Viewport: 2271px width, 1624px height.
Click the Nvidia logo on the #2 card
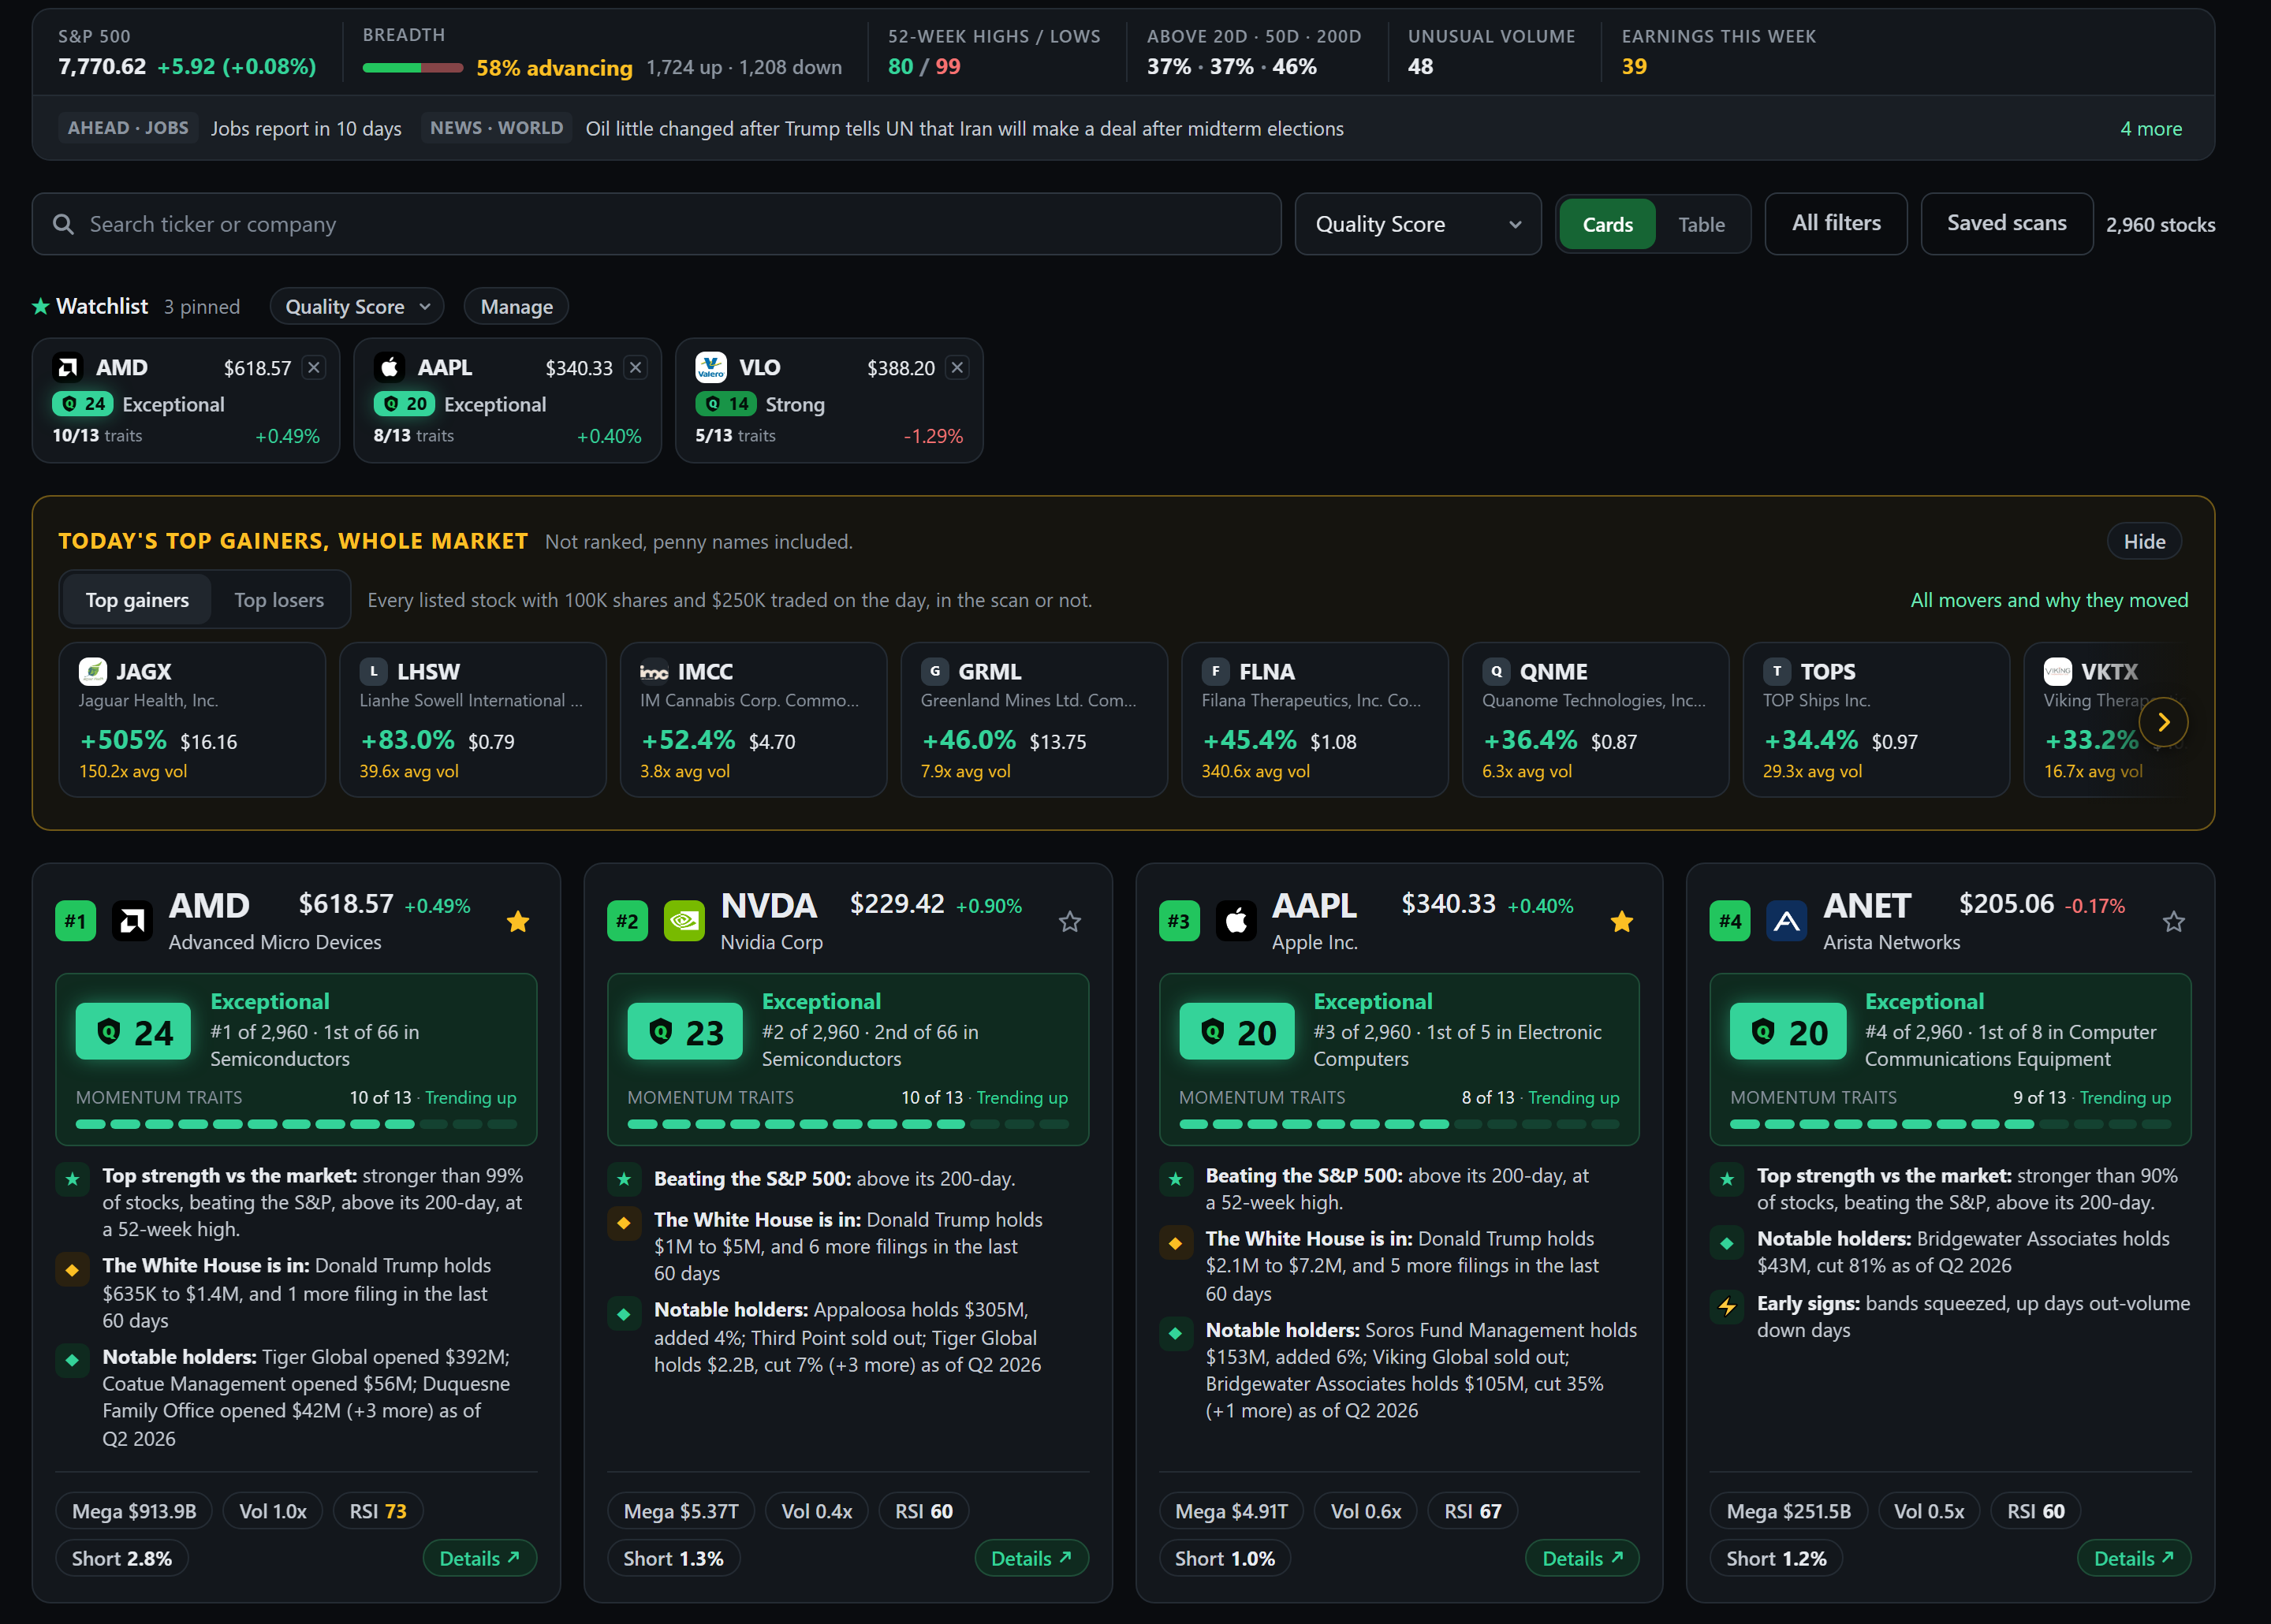(x=684, y=921)
